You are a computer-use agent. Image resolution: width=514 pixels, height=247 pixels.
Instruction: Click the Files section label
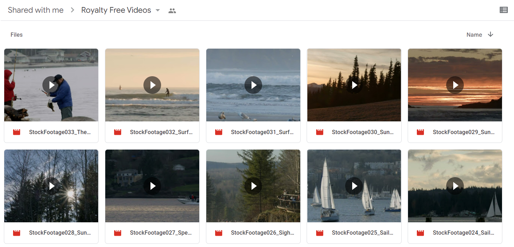[x=17, y=35]
